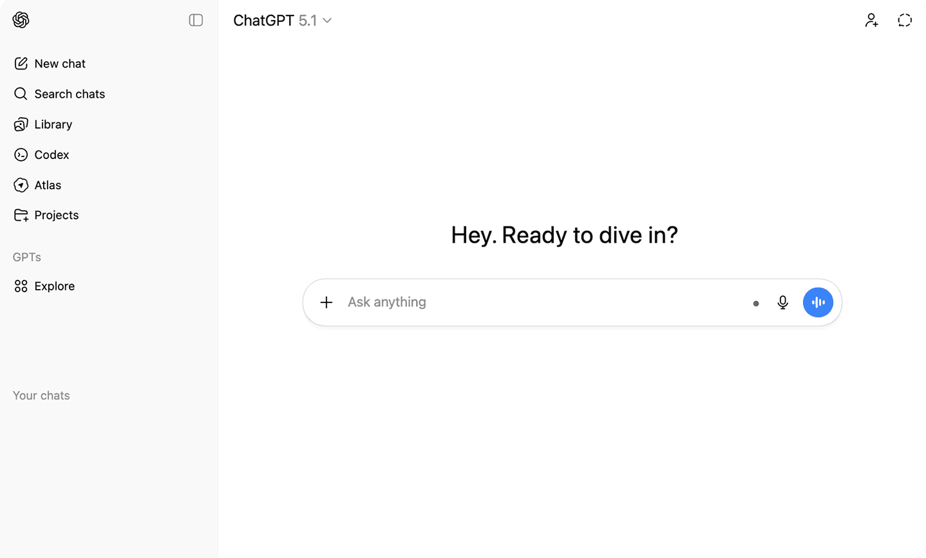Click the Atlas compass icon

(x=21, y=185)
